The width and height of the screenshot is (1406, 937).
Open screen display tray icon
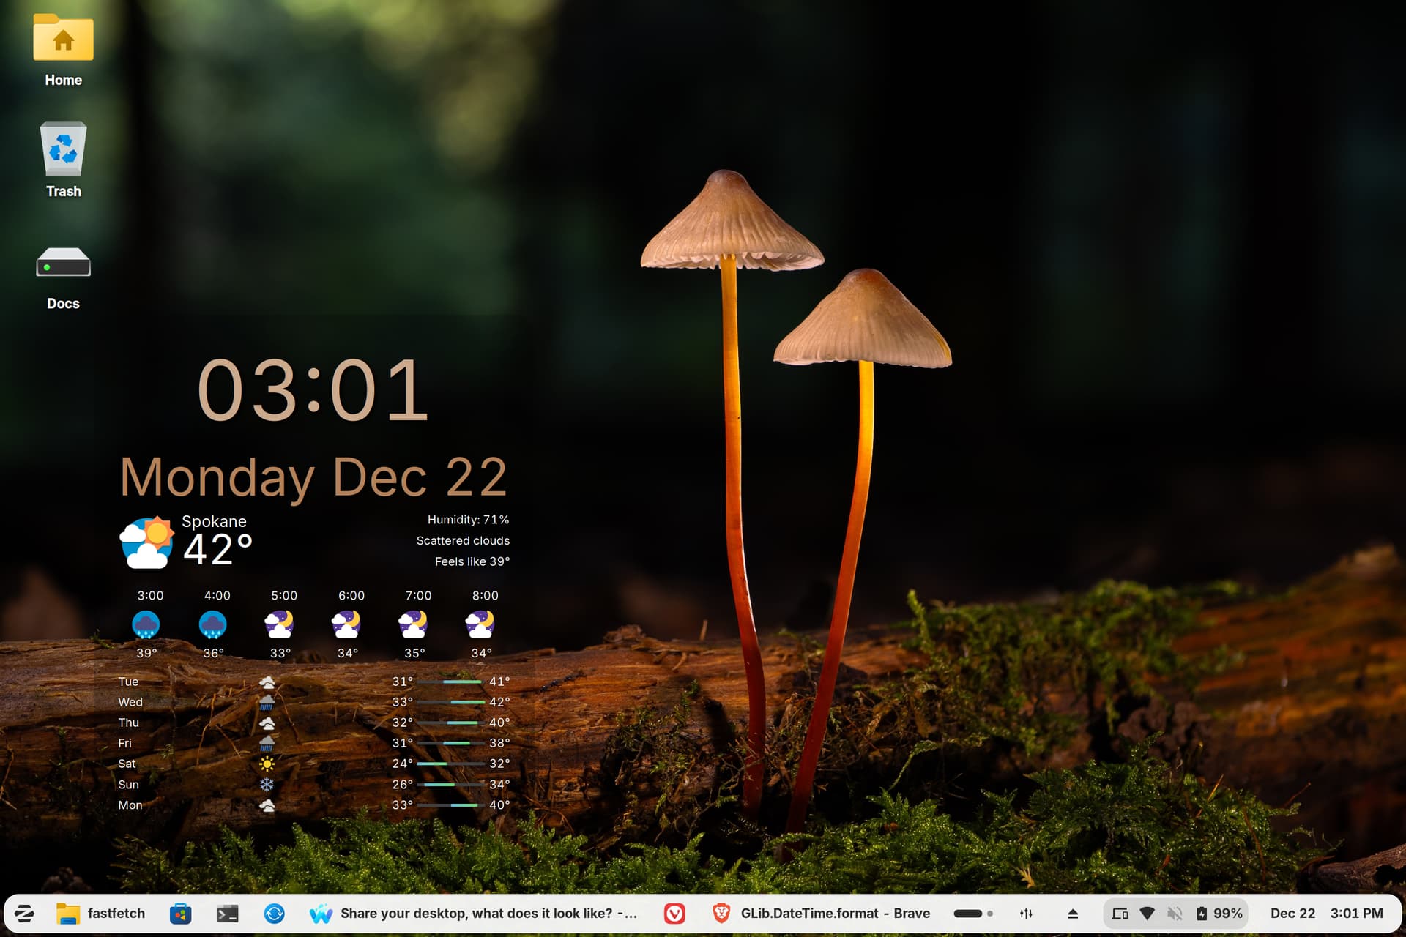(x=1120, y=913)
